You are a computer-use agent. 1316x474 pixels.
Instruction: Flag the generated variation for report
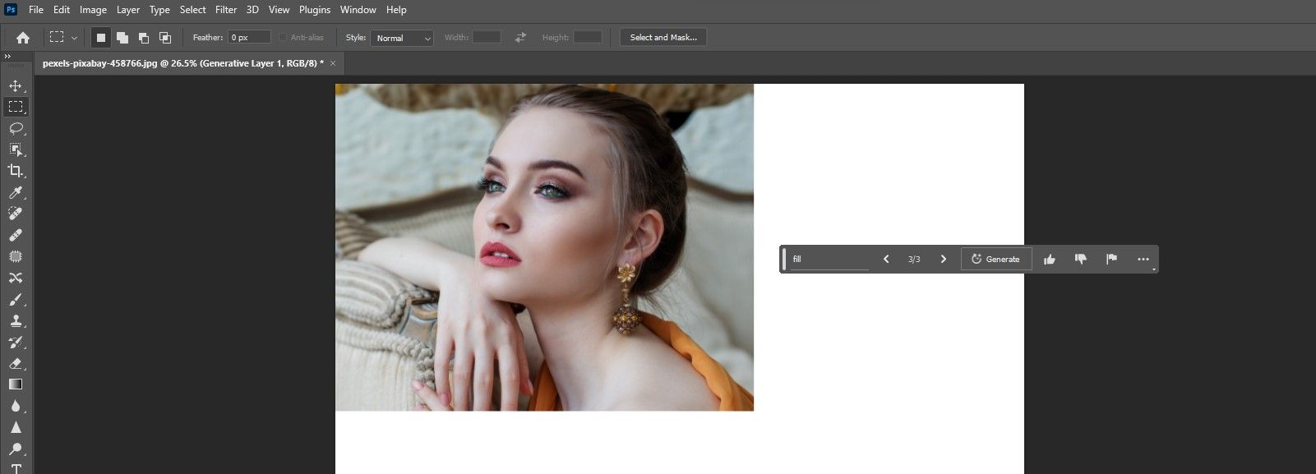click(1111, 260)
